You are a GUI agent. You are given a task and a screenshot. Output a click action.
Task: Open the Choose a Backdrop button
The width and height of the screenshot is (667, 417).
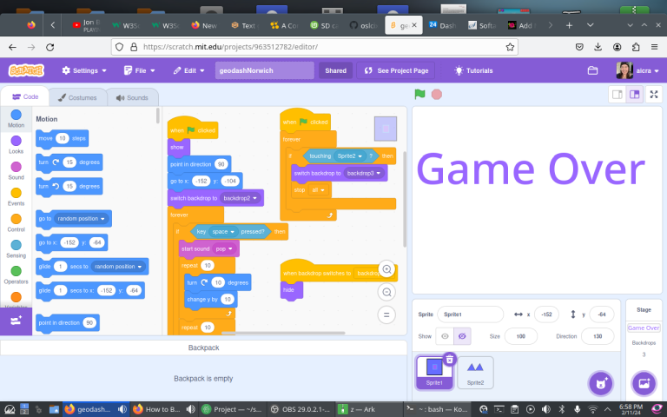(x=644, y=382)
